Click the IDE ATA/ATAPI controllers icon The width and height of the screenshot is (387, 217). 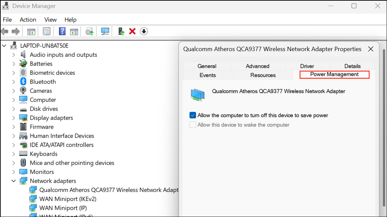[23, 145]
